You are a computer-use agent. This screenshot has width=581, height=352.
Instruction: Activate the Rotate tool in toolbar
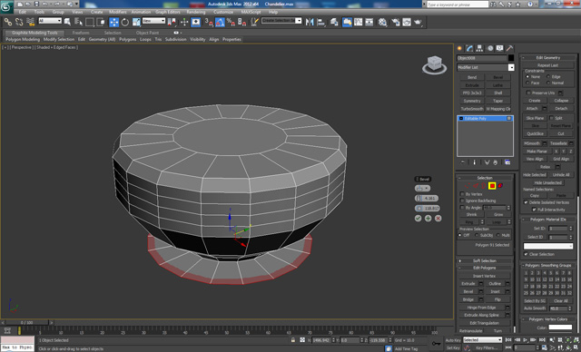tap(125, 22)
